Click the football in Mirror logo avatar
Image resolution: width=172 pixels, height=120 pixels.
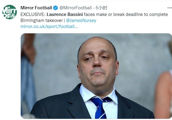[x=13, y=16]
